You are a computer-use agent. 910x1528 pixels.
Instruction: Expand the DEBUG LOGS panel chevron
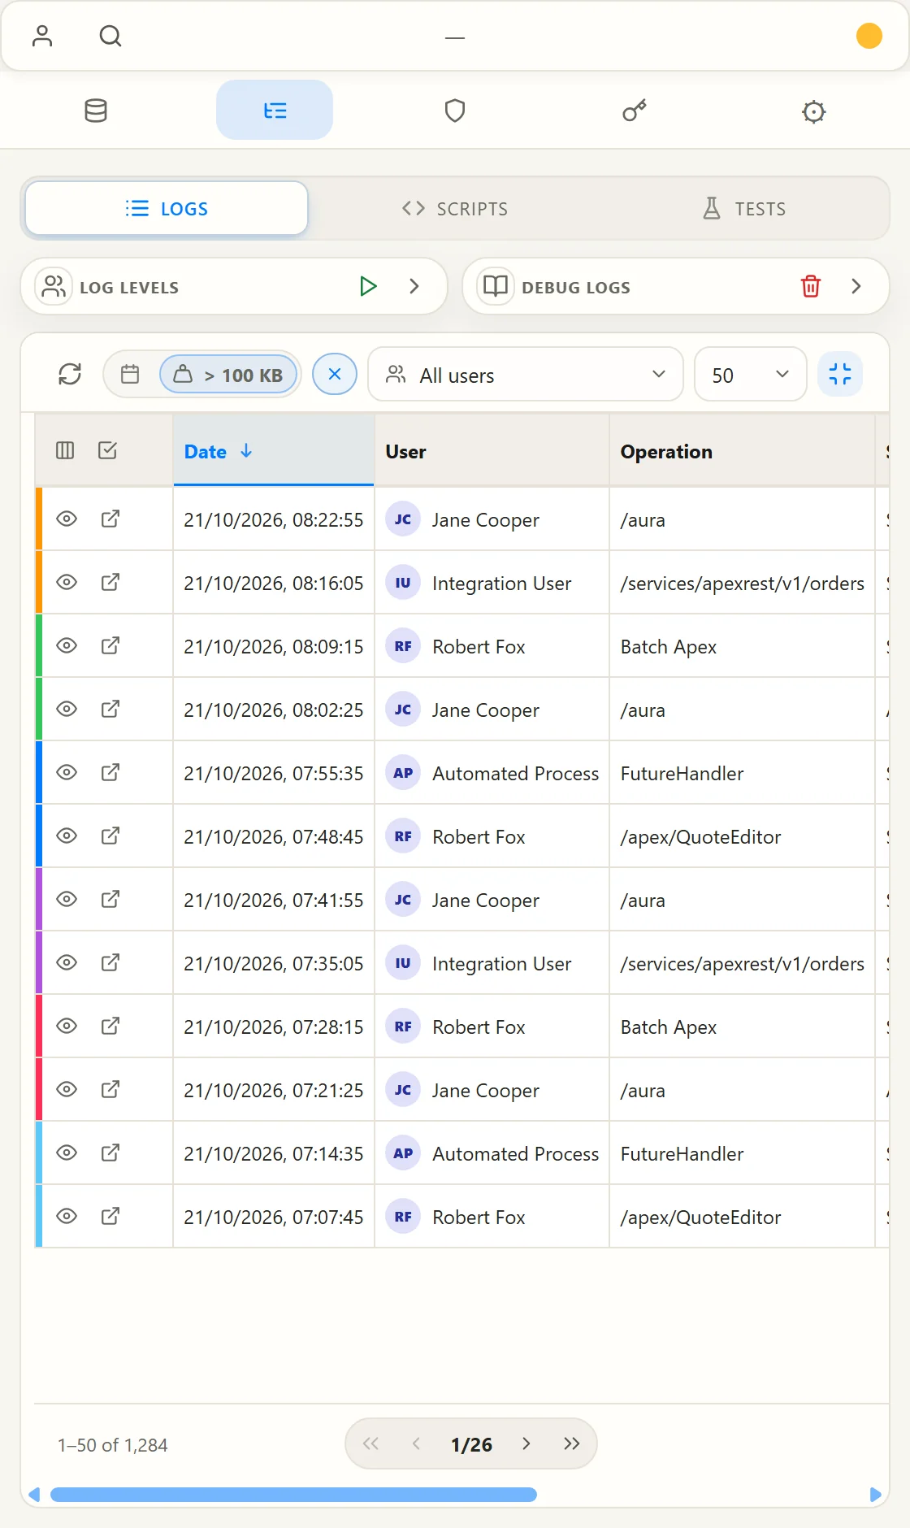(x=856, y=286)
